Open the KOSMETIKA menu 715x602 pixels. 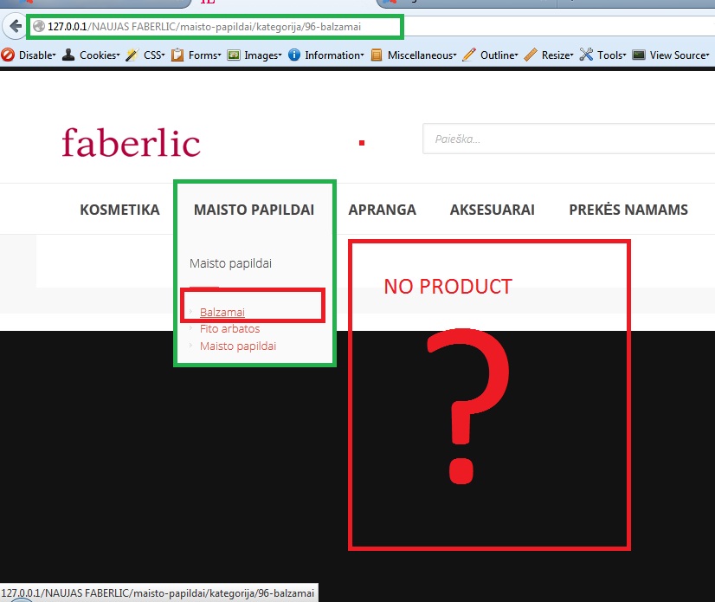119,210
